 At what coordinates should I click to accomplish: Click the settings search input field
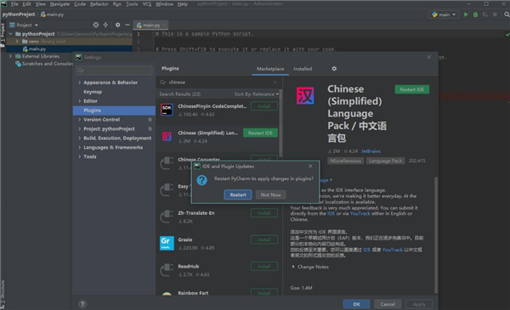(114, 70)
